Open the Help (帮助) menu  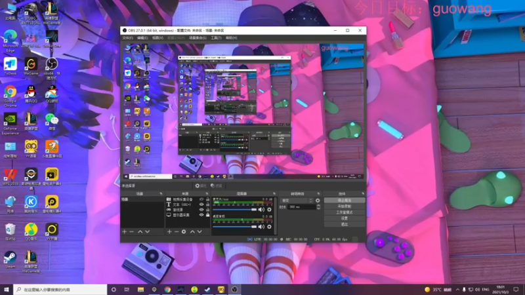231,38
